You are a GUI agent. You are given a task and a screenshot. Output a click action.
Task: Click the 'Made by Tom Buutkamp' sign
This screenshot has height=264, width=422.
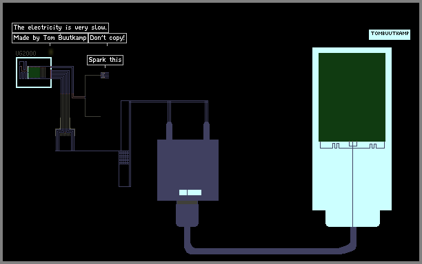pyautogui.click(x=50, y=38)
